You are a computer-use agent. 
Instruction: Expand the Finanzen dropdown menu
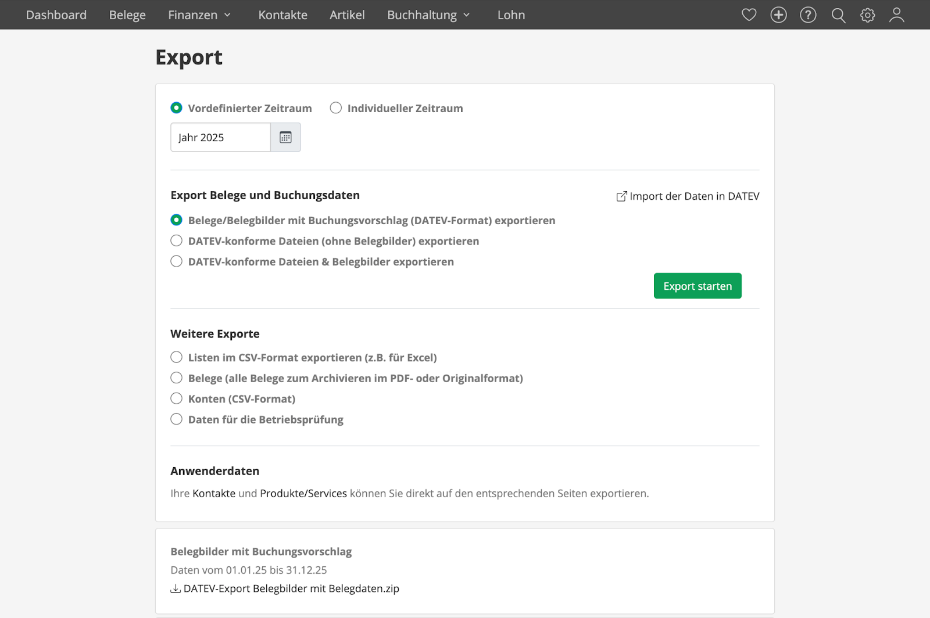(x=194, y=15)
